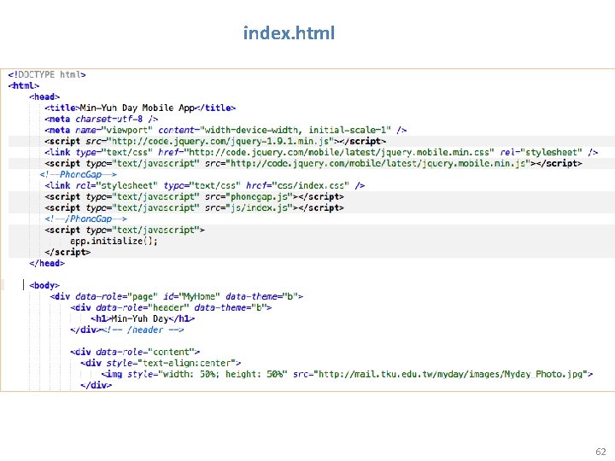Click the phonegap.js script line

click(194, 196)
